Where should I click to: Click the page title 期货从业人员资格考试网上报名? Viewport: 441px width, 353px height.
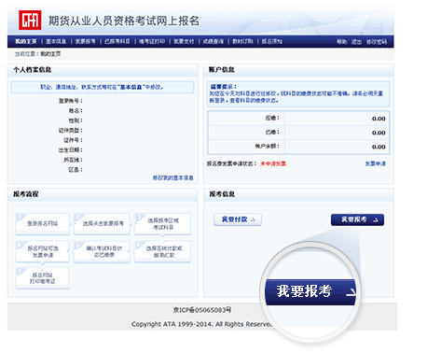click(x=124, y=21)
